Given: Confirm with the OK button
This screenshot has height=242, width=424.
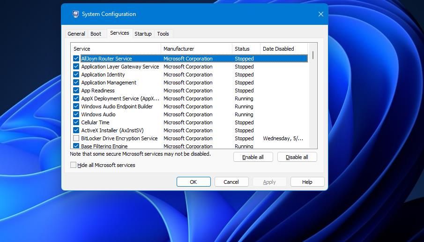Looking at the screenshot, I should [x=193, y=182].
